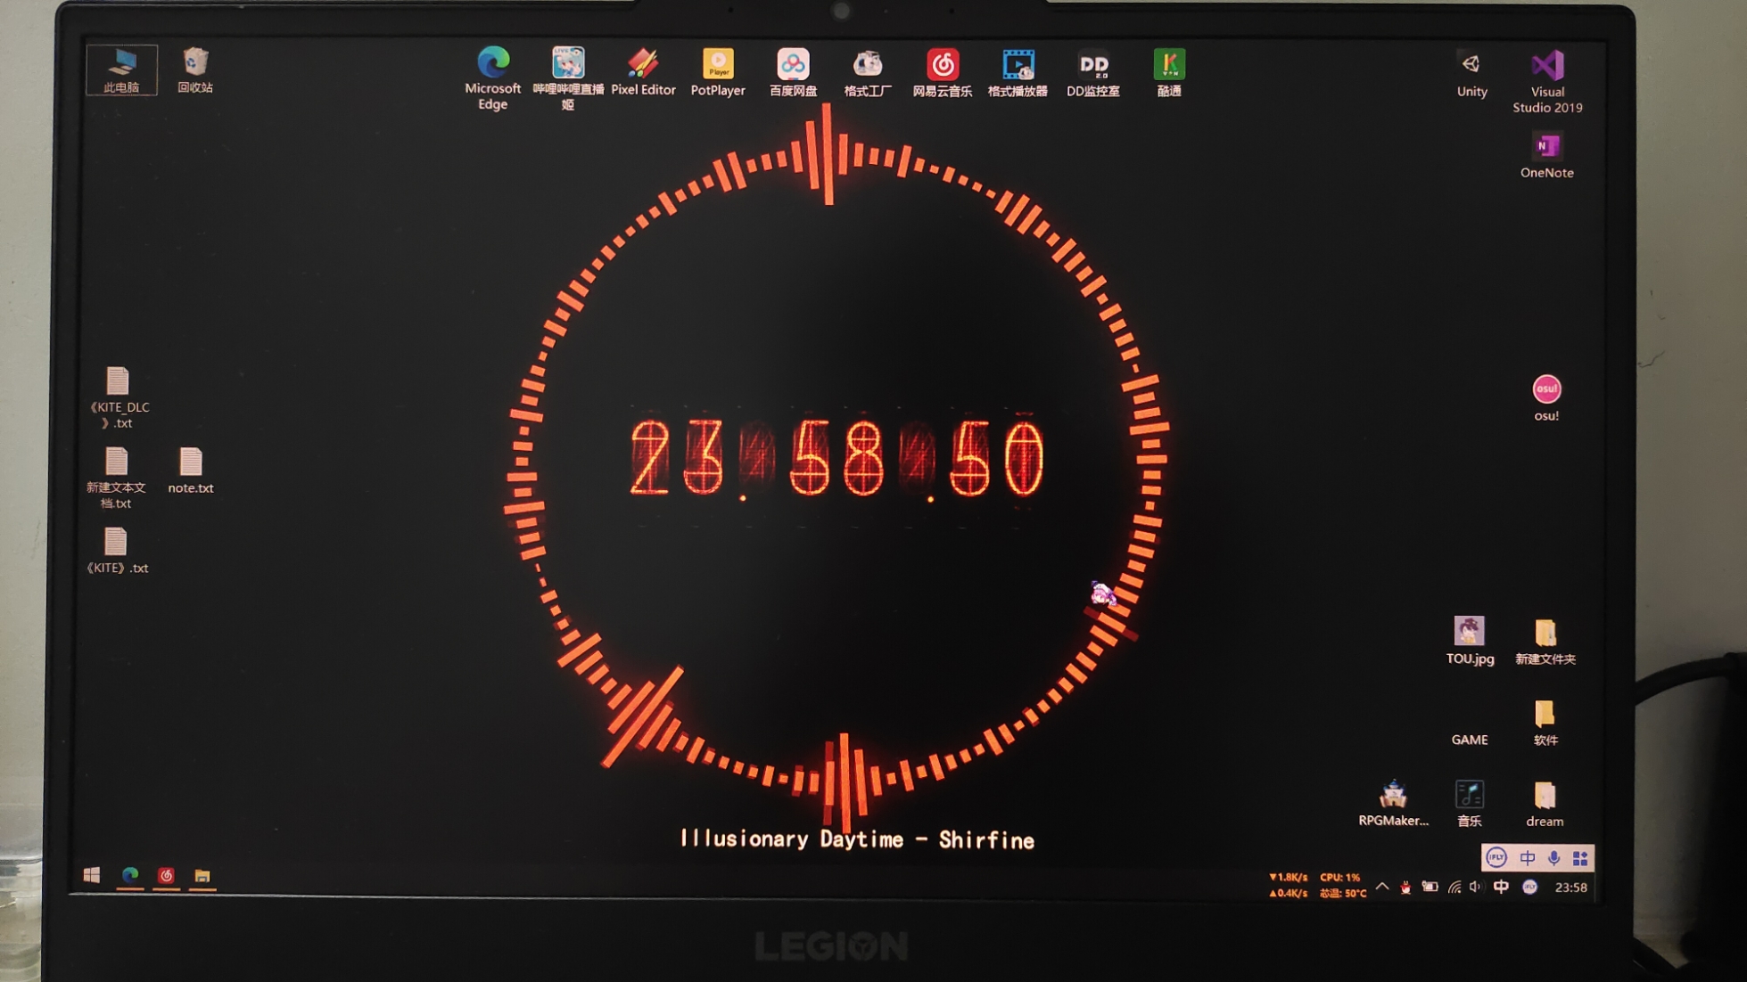
Task: Click the clock to open the calendar flyout
Action: [x=1570, y=887]
